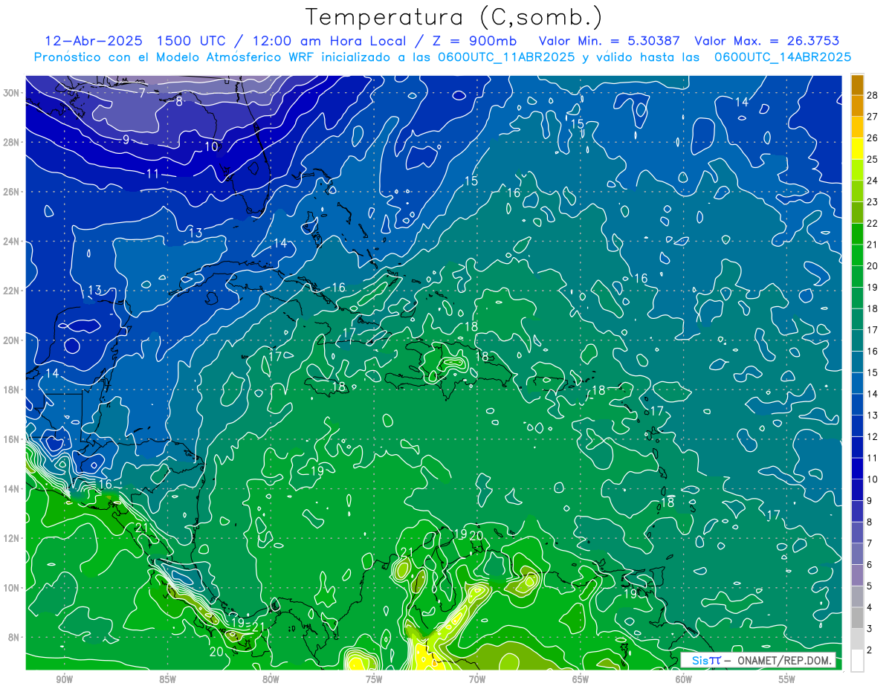Click the 28N latitude axis label

point(13,142)
